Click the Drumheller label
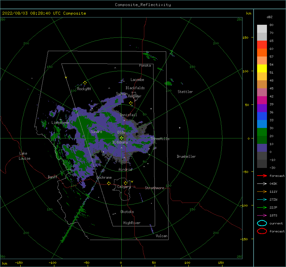Viewport: 286px width, 267px height. [186, 157]
